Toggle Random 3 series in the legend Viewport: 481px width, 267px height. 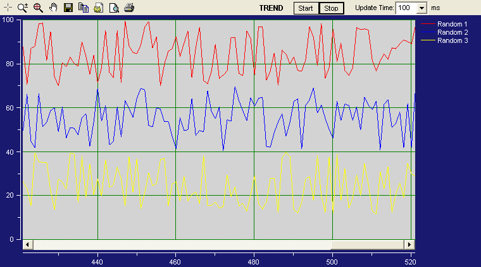coord(452,40)
